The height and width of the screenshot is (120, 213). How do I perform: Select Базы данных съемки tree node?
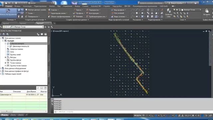coord(13,38)
